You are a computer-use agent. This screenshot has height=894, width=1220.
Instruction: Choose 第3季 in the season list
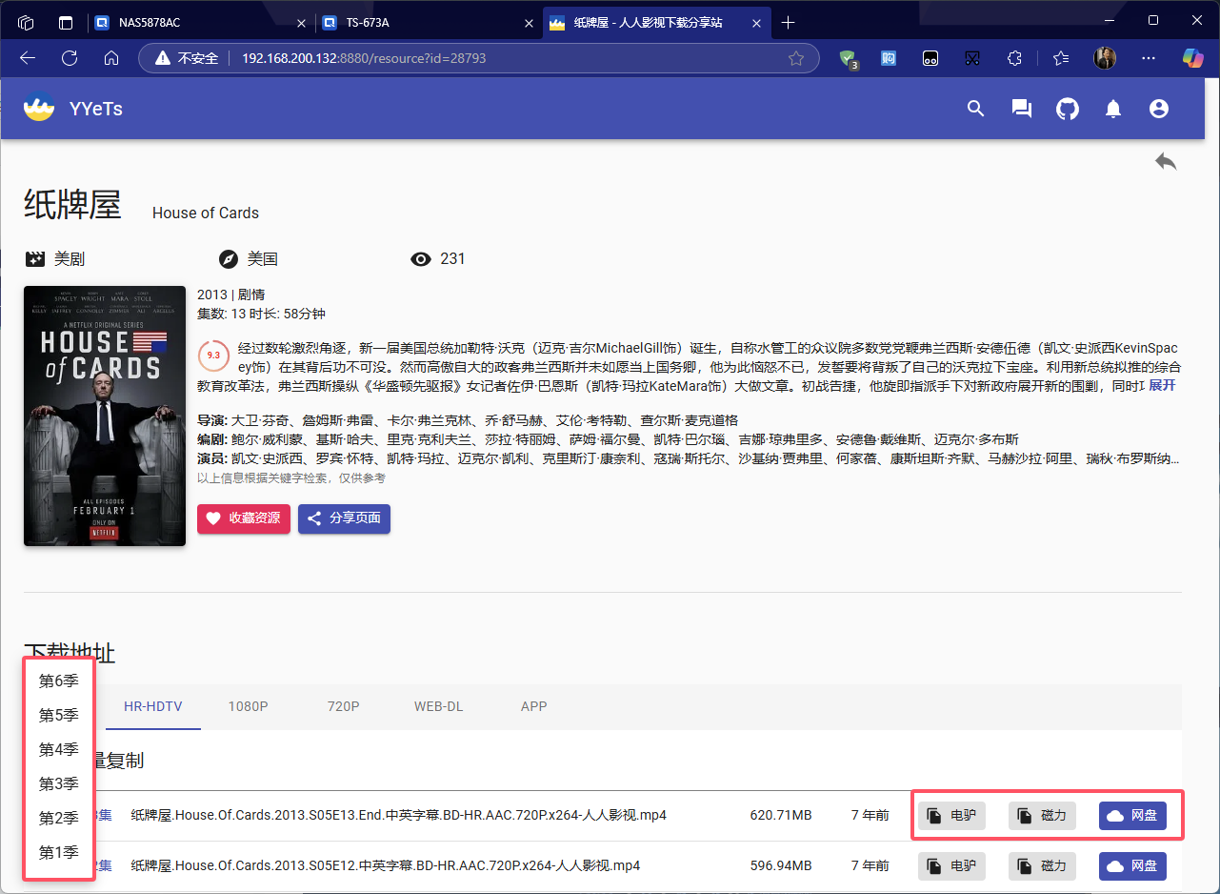click(x=59, y=783)
